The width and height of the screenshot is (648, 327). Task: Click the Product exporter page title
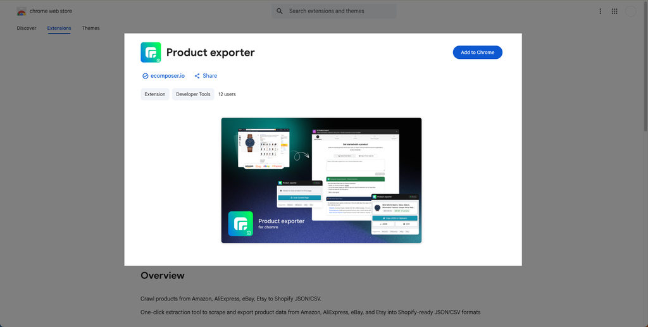pos(210,52)
